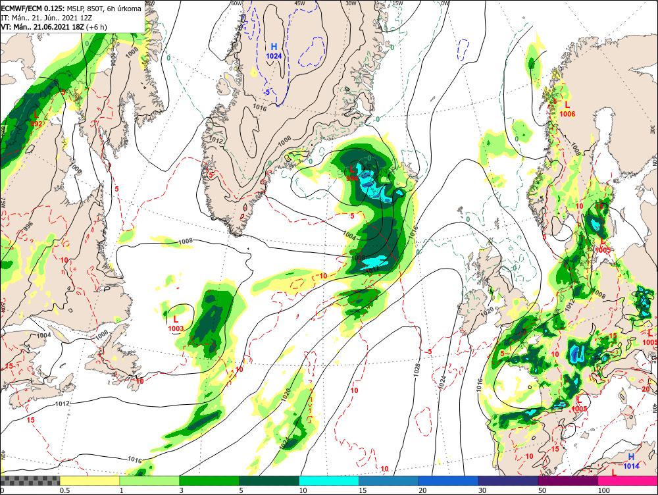Click the light green 1–3 mm legend swatch
Image resolution: width=658 pixels, height=495 pixels.
149,481
